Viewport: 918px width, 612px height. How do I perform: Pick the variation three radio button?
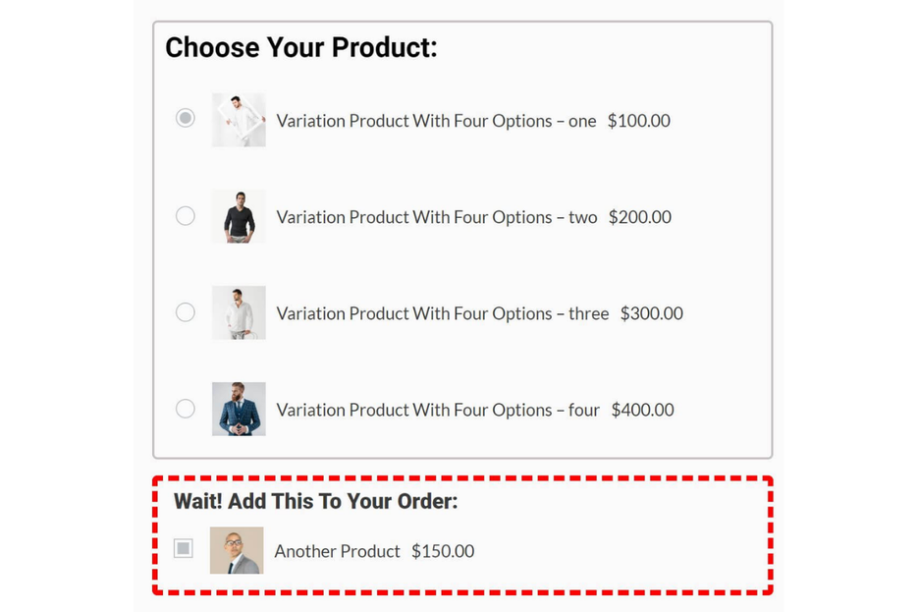pos(185,311)
